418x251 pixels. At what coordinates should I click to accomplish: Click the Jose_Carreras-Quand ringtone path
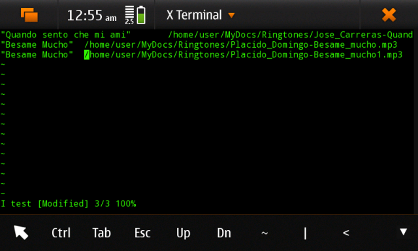pyautogui.click(x=290, y=35)
